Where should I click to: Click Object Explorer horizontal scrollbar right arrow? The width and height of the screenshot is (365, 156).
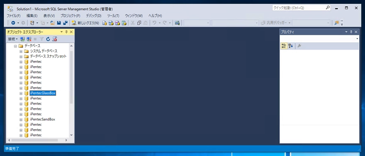click(66, 140)
